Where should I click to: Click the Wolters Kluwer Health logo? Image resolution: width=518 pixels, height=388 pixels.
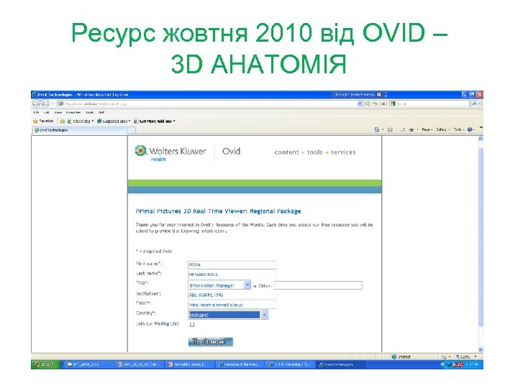coord(170,153)
